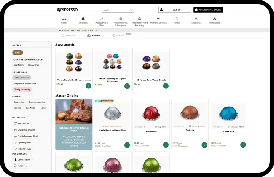The height and width of the screenshot is (177, 274).
Task: Open Accessories & Bites navigation icon
Action: point(102,19)
